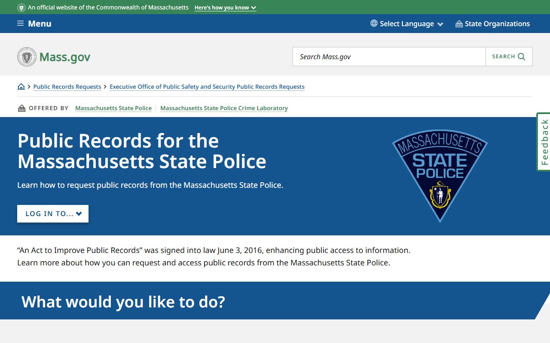Open the Menu label in the navigation bar
This screenshot has height=343, width=550.
click(40, 24)
